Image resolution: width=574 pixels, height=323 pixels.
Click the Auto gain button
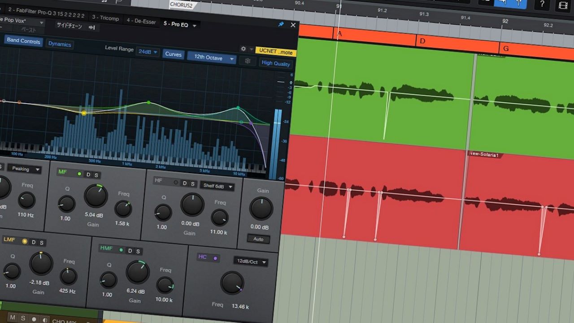[x=258, y=239]
